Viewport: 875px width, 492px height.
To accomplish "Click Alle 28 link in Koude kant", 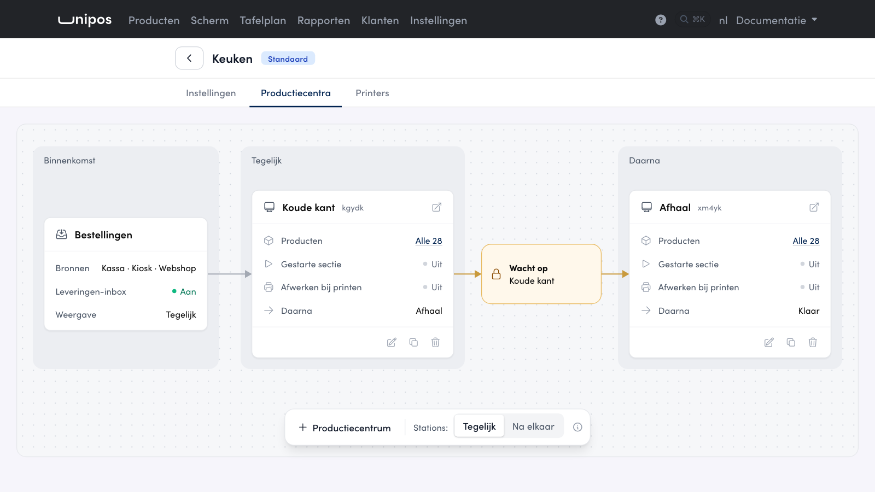I will [x=429, y=241].
